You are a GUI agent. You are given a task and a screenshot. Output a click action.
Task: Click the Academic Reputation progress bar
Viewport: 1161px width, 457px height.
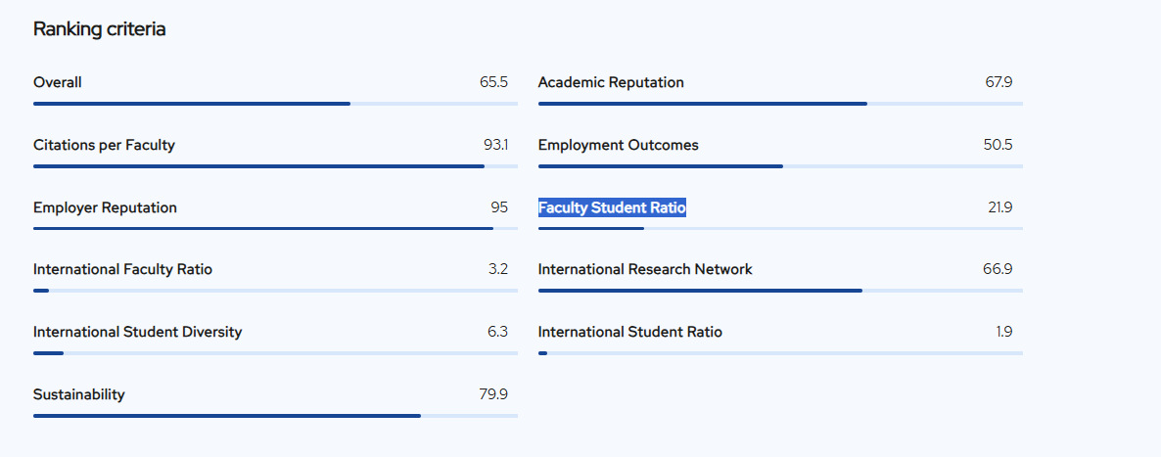[x=780, y=103]
